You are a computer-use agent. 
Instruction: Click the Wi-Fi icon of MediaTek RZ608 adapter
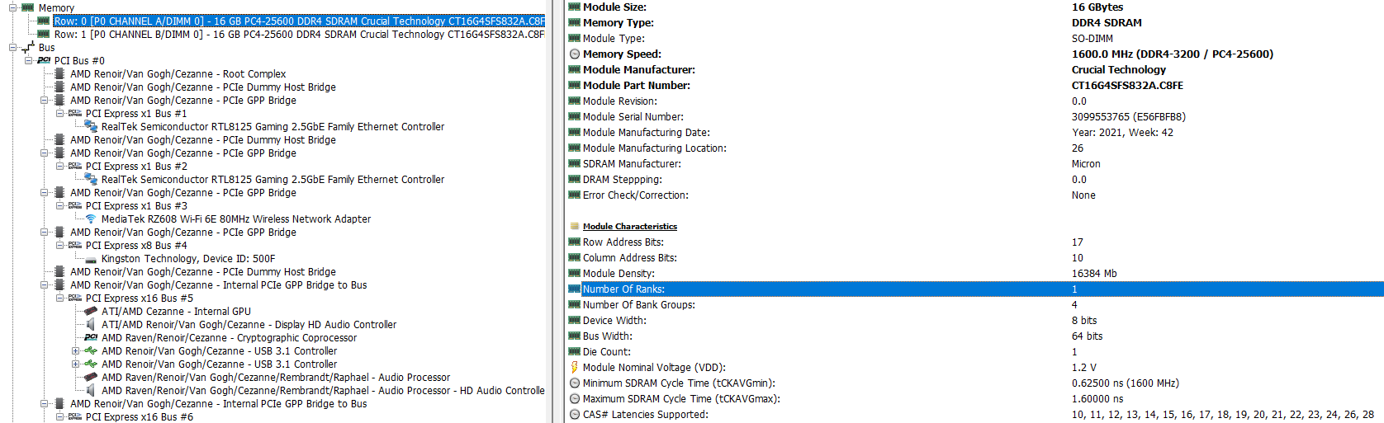(91, 219)
